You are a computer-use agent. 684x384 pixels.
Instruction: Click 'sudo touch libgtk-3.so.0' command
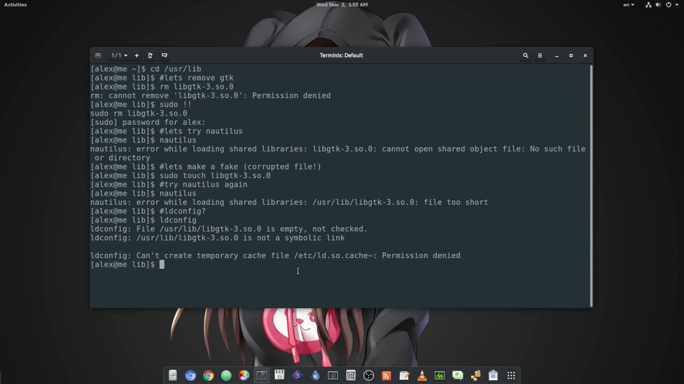(215, 175)
